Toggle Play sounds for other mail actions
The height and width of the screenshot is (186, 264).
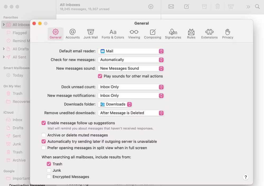coord(100,76)
